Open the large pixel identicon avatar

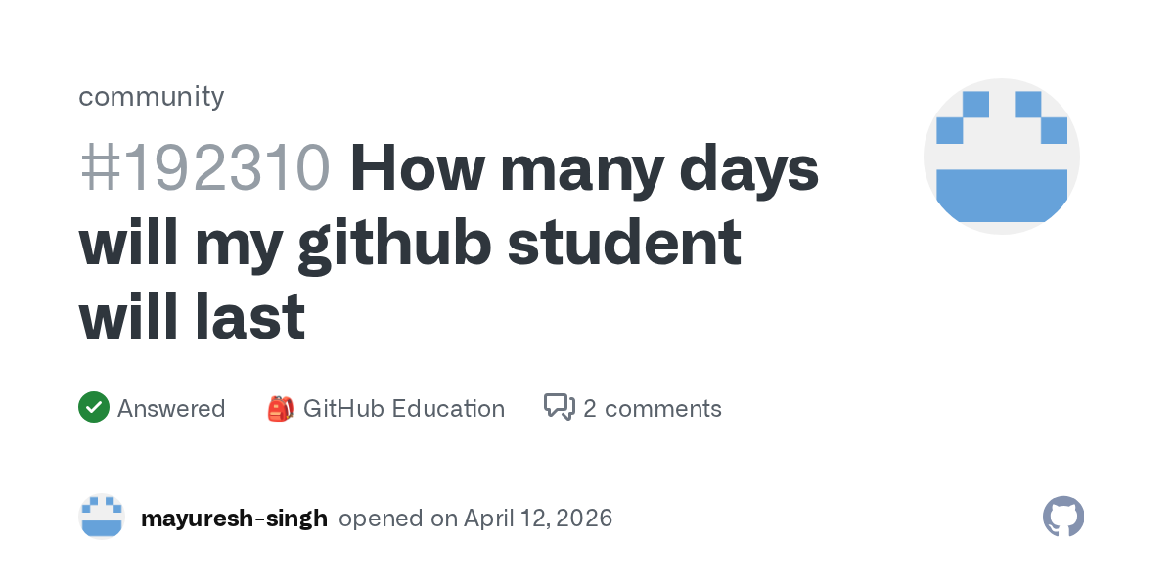[x=1001, y=157]
